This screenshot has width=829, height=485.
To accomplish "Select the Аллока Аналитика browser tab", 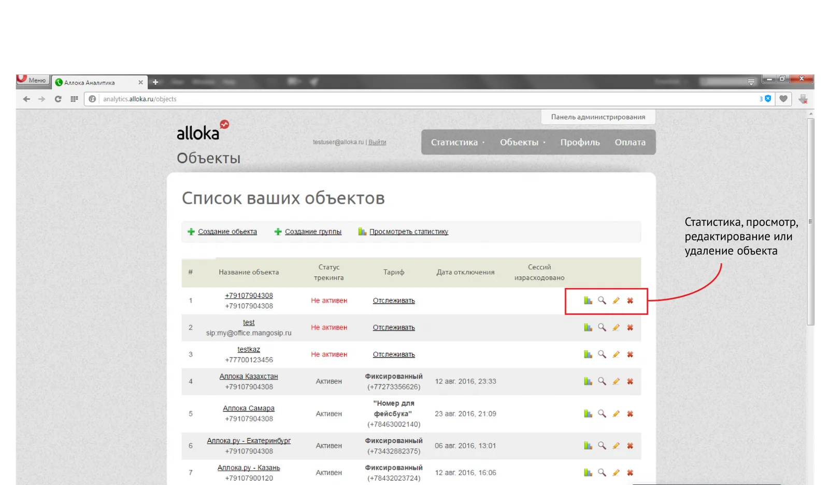I will (x=99, y=82).
